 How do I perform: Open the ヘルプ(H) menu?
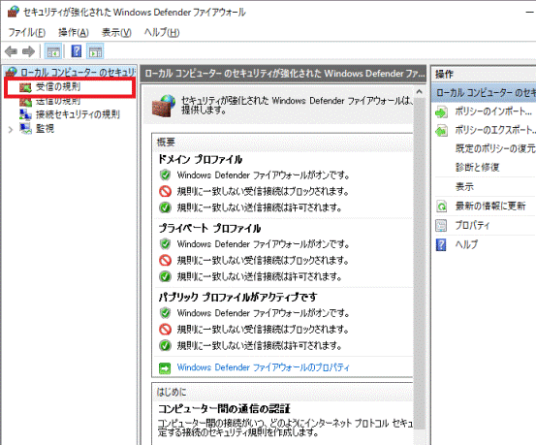[x=162, y=33]
